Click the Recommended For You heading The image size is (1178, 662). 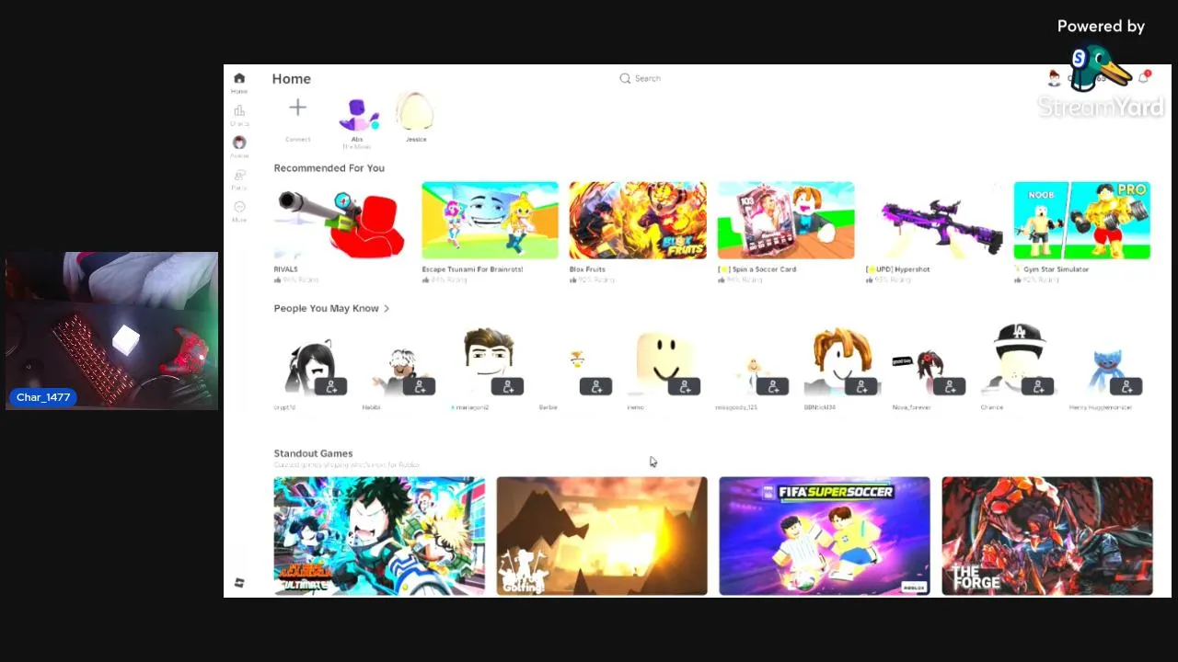point(329,168)
